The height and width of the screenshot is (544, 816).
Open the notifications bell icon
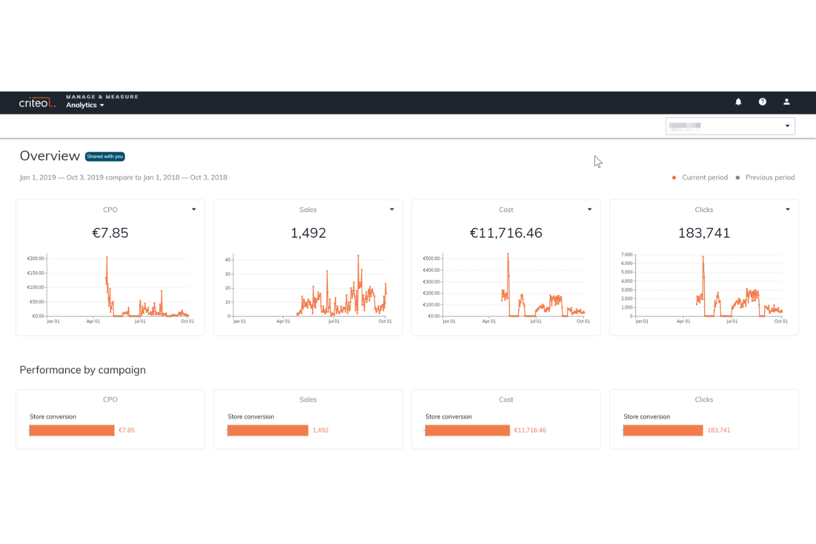[738, 102]
